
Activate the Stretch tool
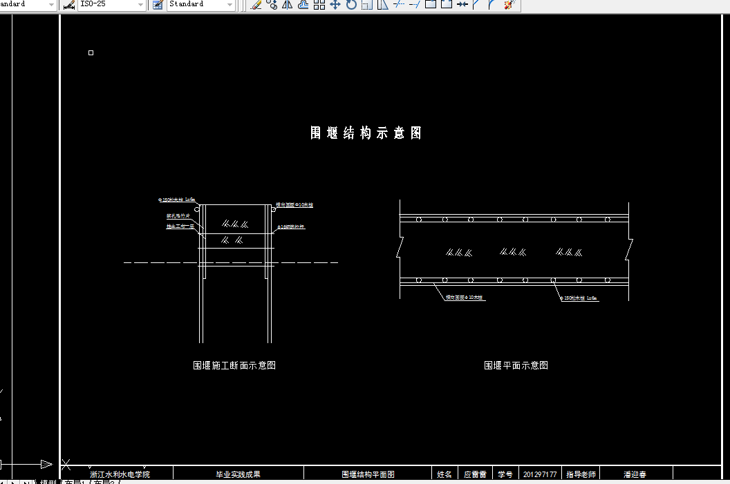point(383,5)
